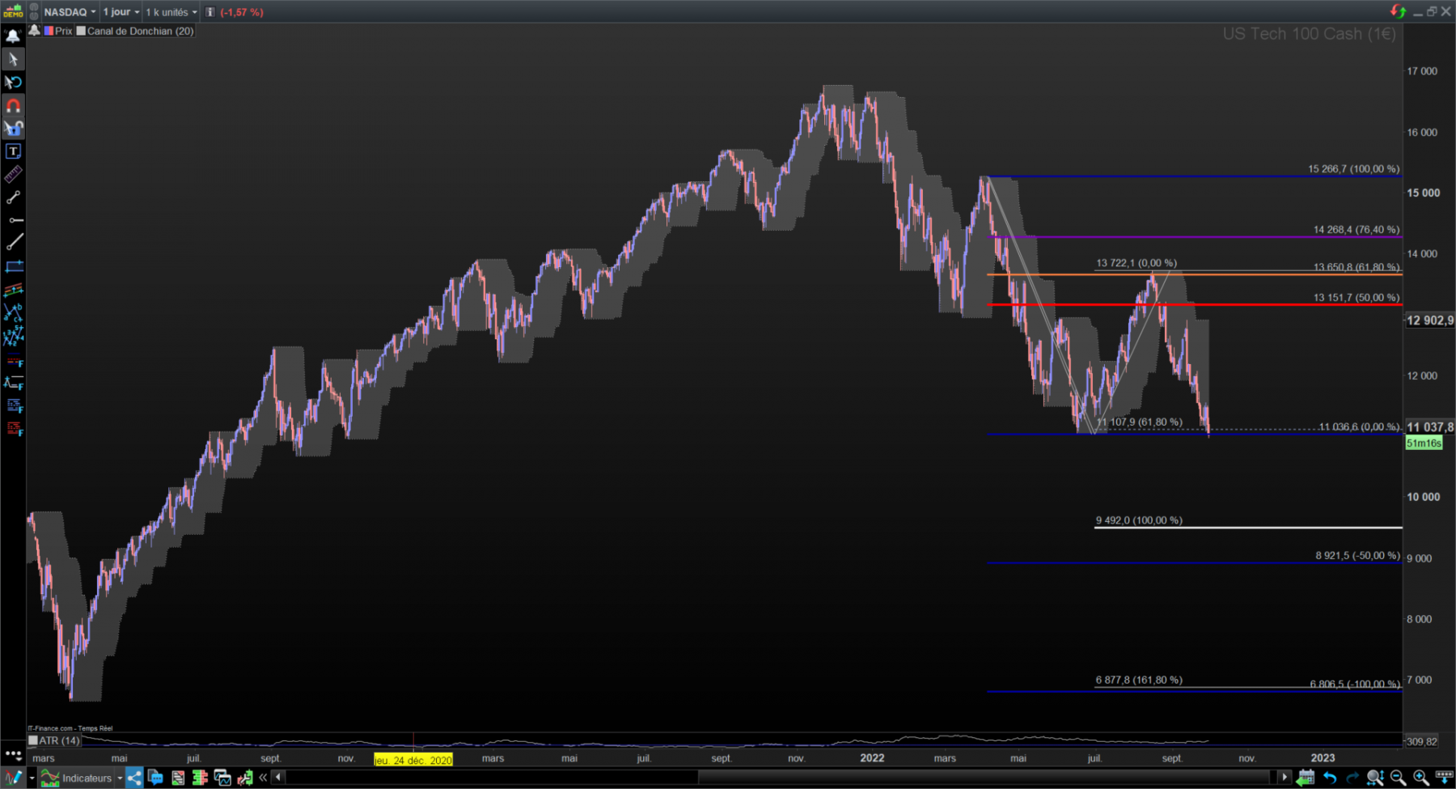Viewport: 1456px width, 789px height.
Task: Click the horizontal chart scrollbar track
Action: click(781, 778)
